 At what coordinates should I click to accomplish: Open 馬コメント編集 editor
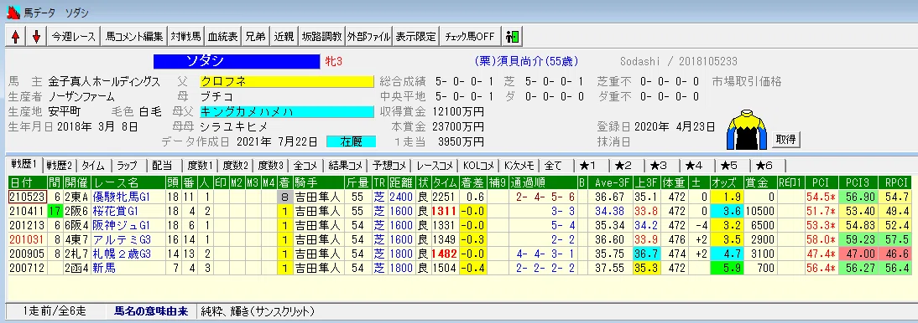[x=134, y=37]
